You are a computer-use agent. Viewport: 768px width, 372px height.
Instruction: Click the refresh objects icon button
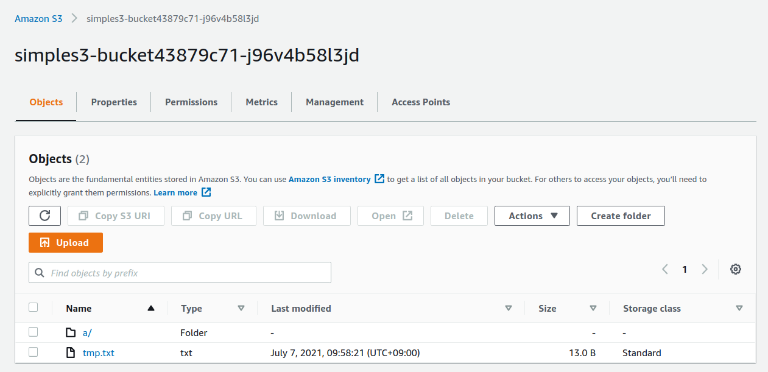44,216
